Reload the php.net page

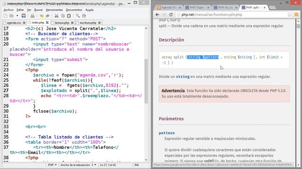pyautogui.click(x=171, y=15)
